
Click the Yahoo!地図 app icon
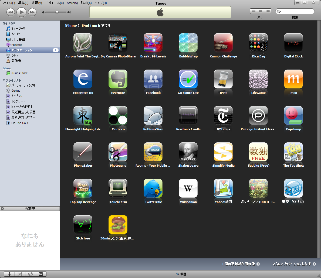tap(223, 188)
